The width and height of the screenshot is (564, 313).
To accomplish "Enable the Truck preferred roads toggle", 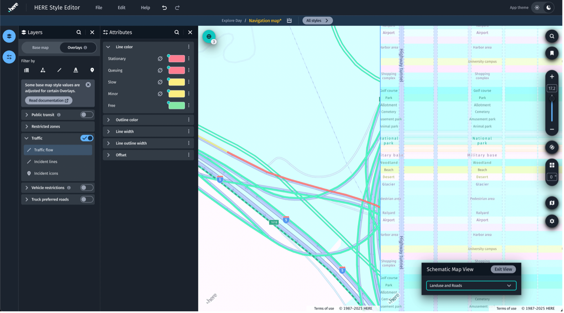I will (x=87, y=199).
